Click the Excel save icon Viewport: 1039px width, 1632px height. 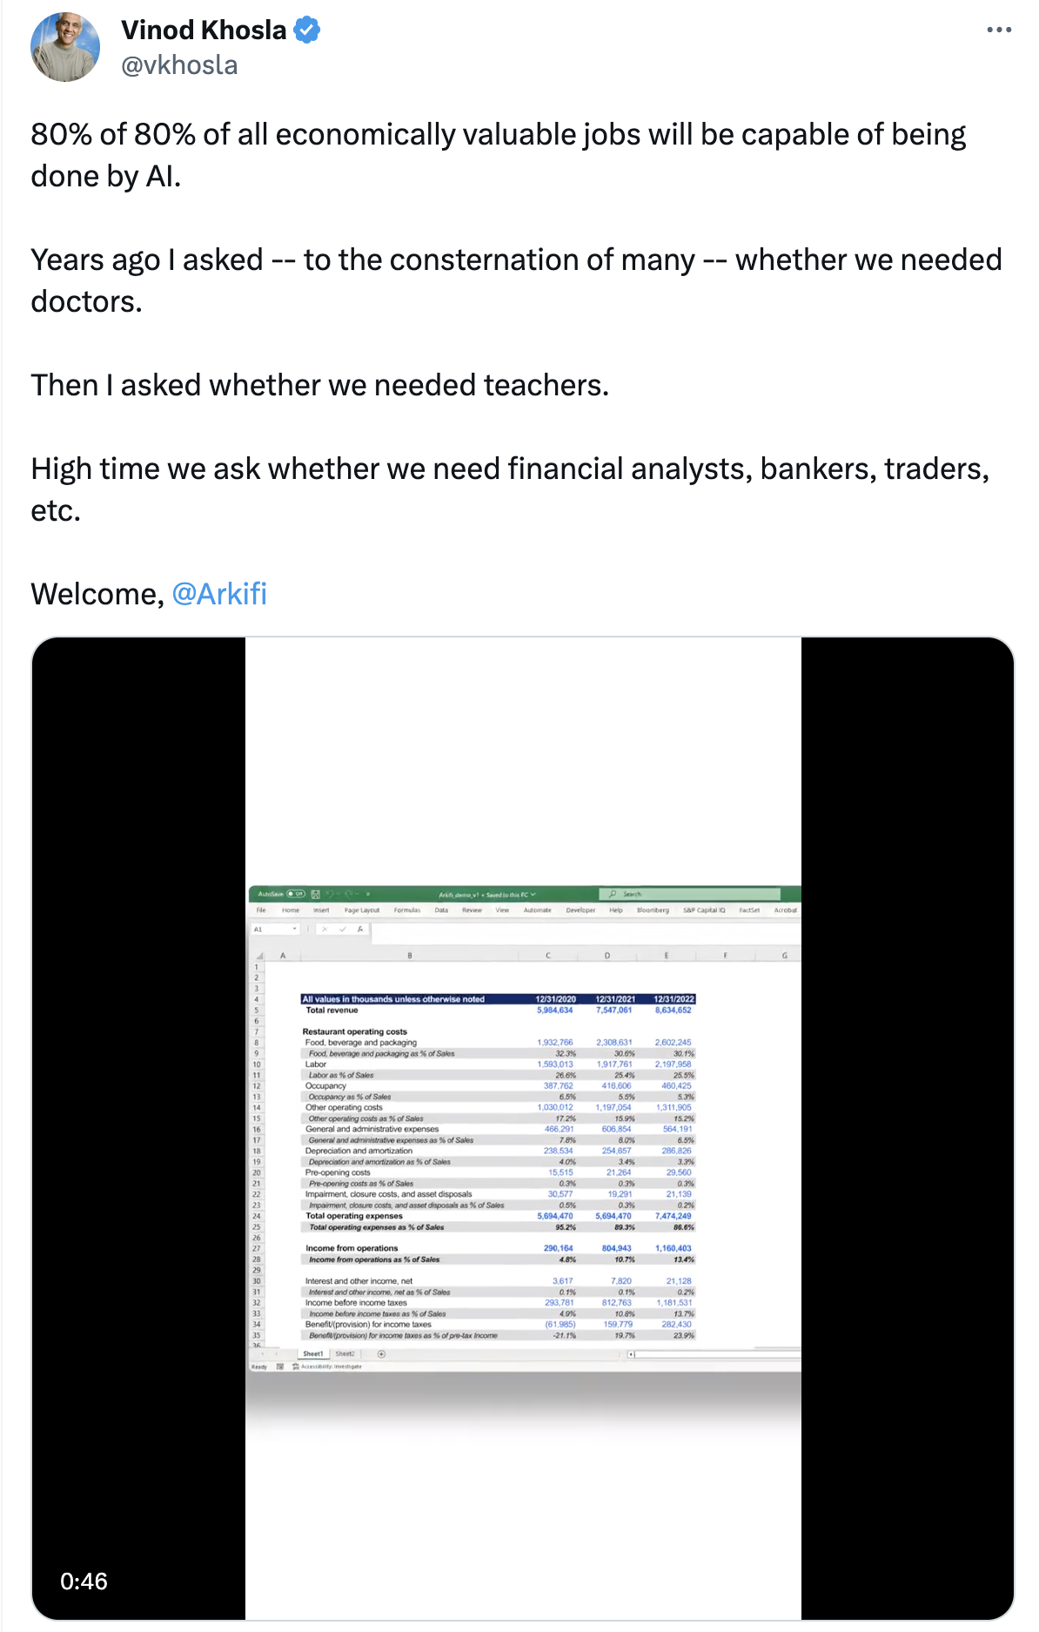(315, 894)
